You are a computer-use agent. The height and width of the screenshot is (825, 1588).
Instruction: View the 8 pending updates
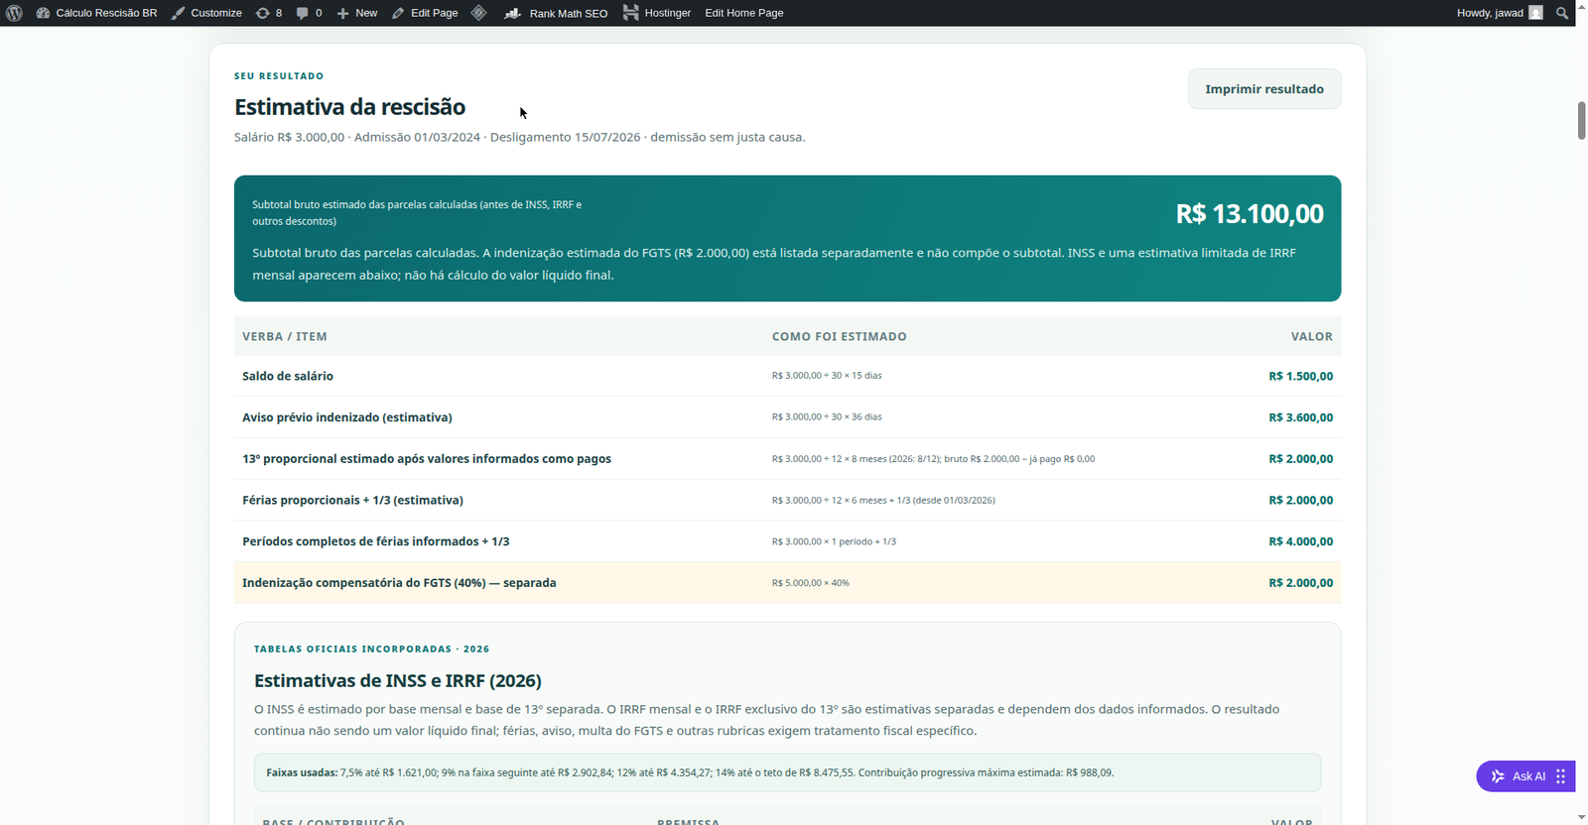[x=269, y=13]
